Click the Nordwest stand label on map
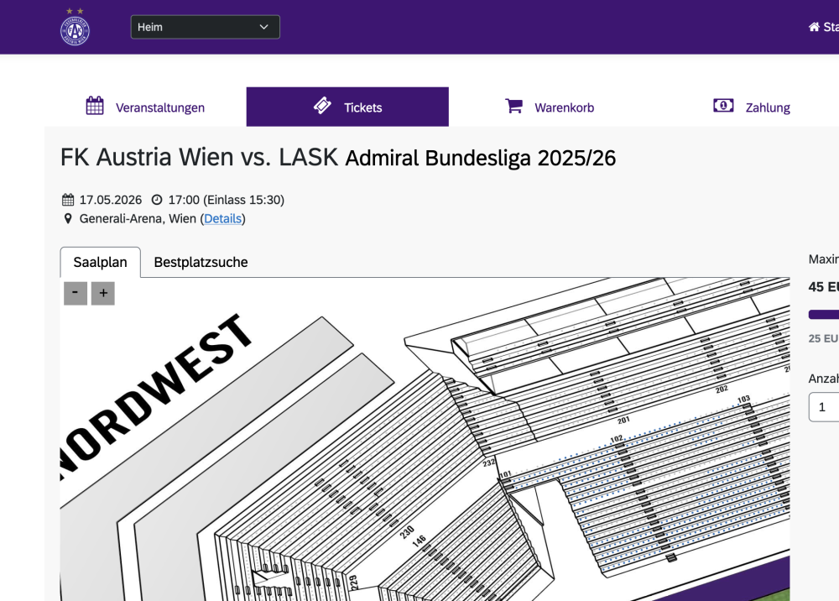The height and width of the screenshot is (601, 839). pos(159,388)
